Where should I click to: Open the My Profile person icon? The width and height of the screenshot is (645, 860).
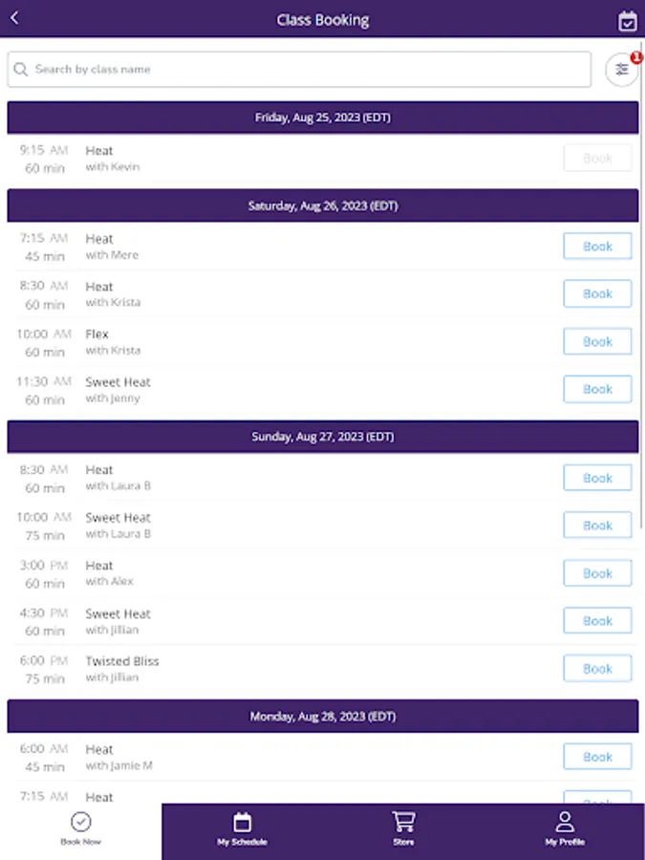[565, 822]
